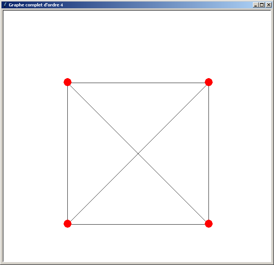The width and height of the screenshot is (274, 265).
Task: Click diagonal edge between bottom-left vertex and center
Action: [x=103, y=189]
